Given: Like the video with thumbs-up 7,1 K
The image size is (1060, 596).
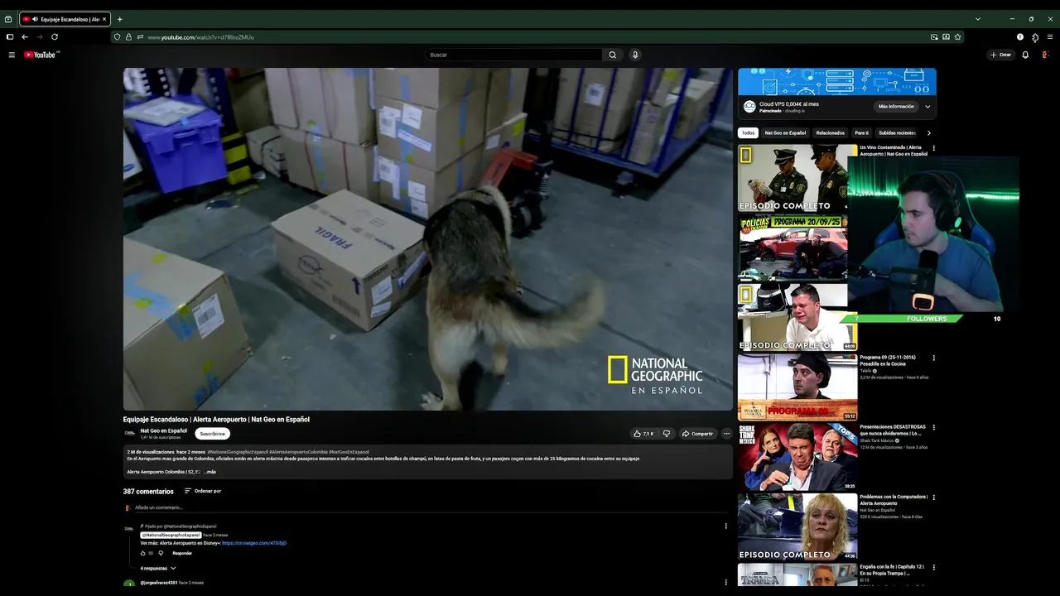Looking at the screenshot, I should pyautogui.click(x=643, y=434).
